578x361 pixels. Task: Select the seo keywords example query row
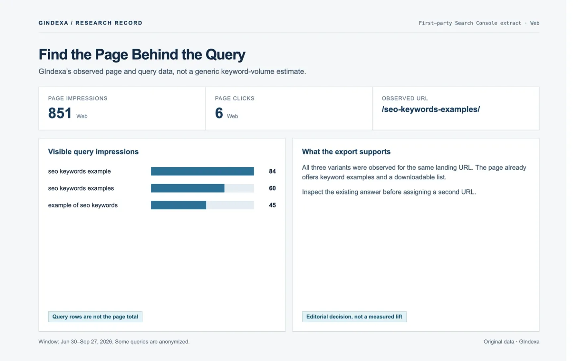[162, 171]
